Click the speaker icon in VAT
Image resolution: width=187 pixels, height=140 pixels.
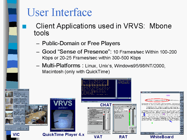pyautogui.click(x=105, y=112)
